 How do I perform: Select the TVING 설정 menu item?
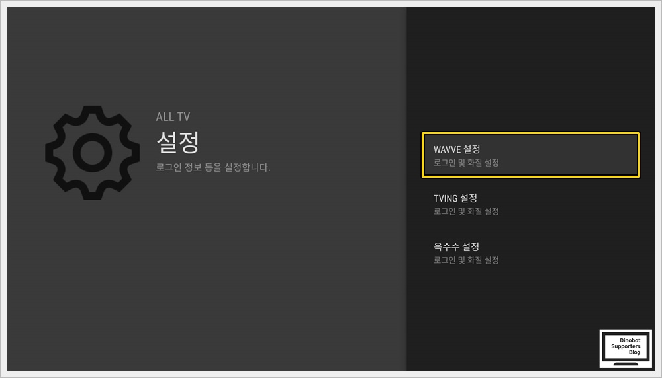click(531, 204)
